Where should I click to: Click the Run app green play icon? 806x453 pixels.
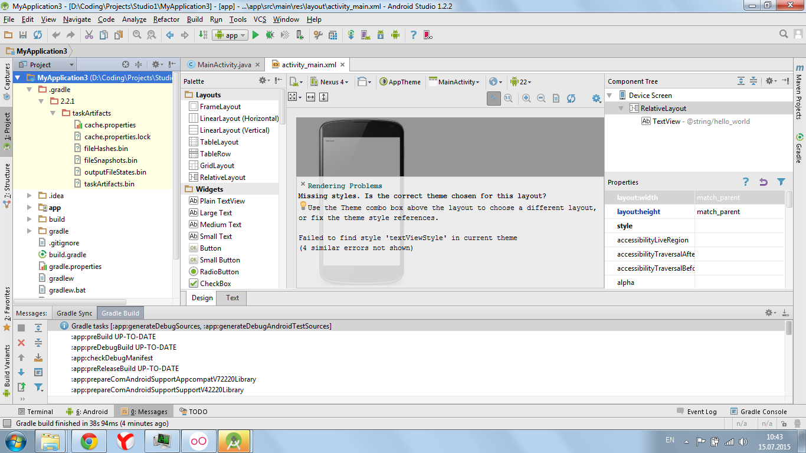point(255,35)
